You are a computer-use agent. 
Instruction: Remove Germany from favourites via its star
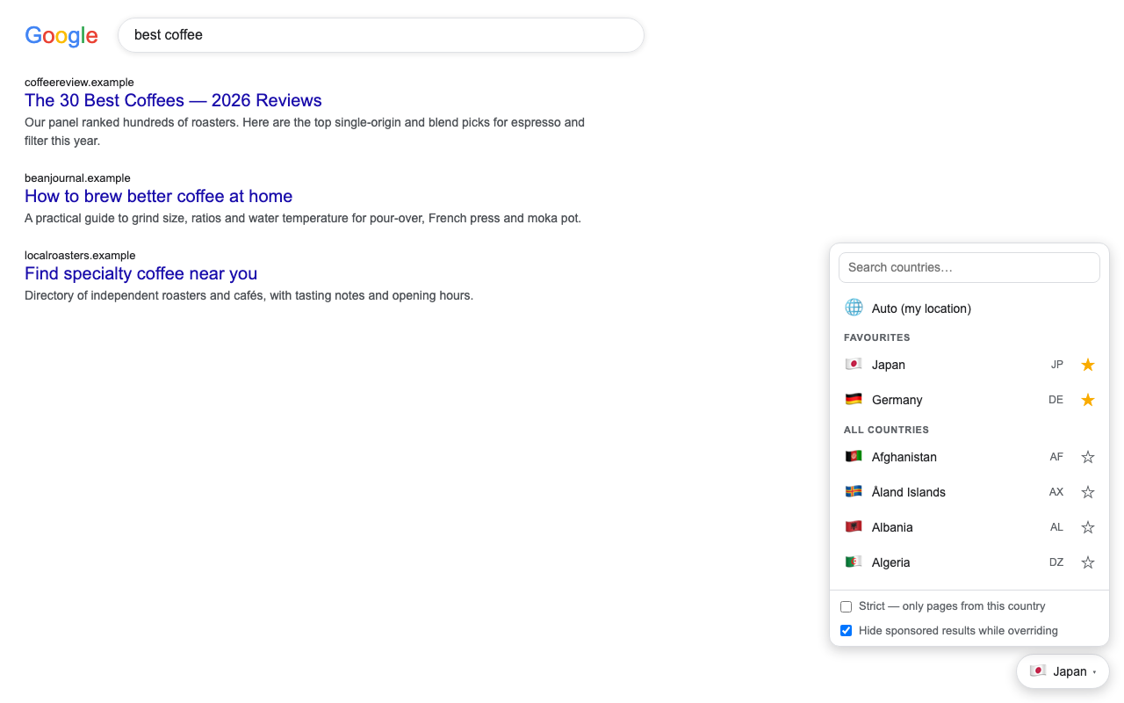click(x=1087, y=400)
